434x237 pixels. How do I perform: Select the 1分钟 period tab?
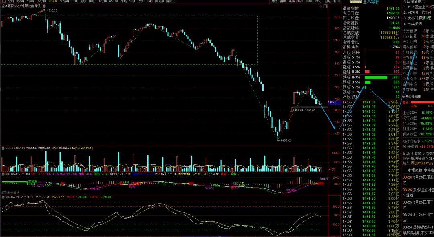coord(20,1)
